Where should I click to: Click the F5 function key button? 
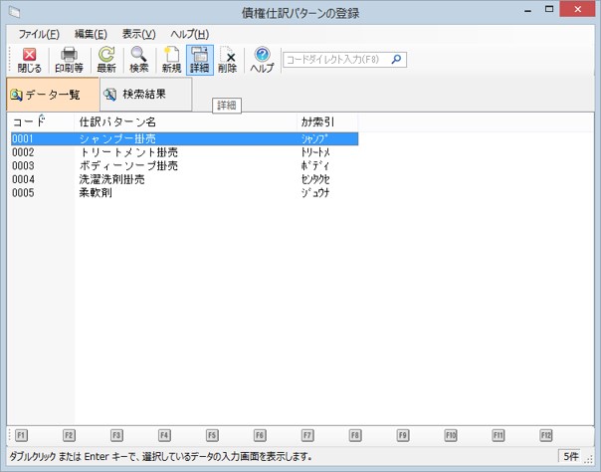[212, 435]
